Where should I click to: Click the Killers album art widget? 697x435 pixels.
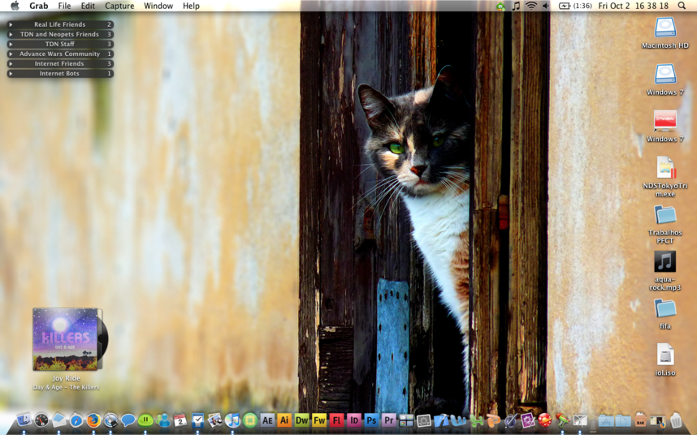click(x=65, y=338)
